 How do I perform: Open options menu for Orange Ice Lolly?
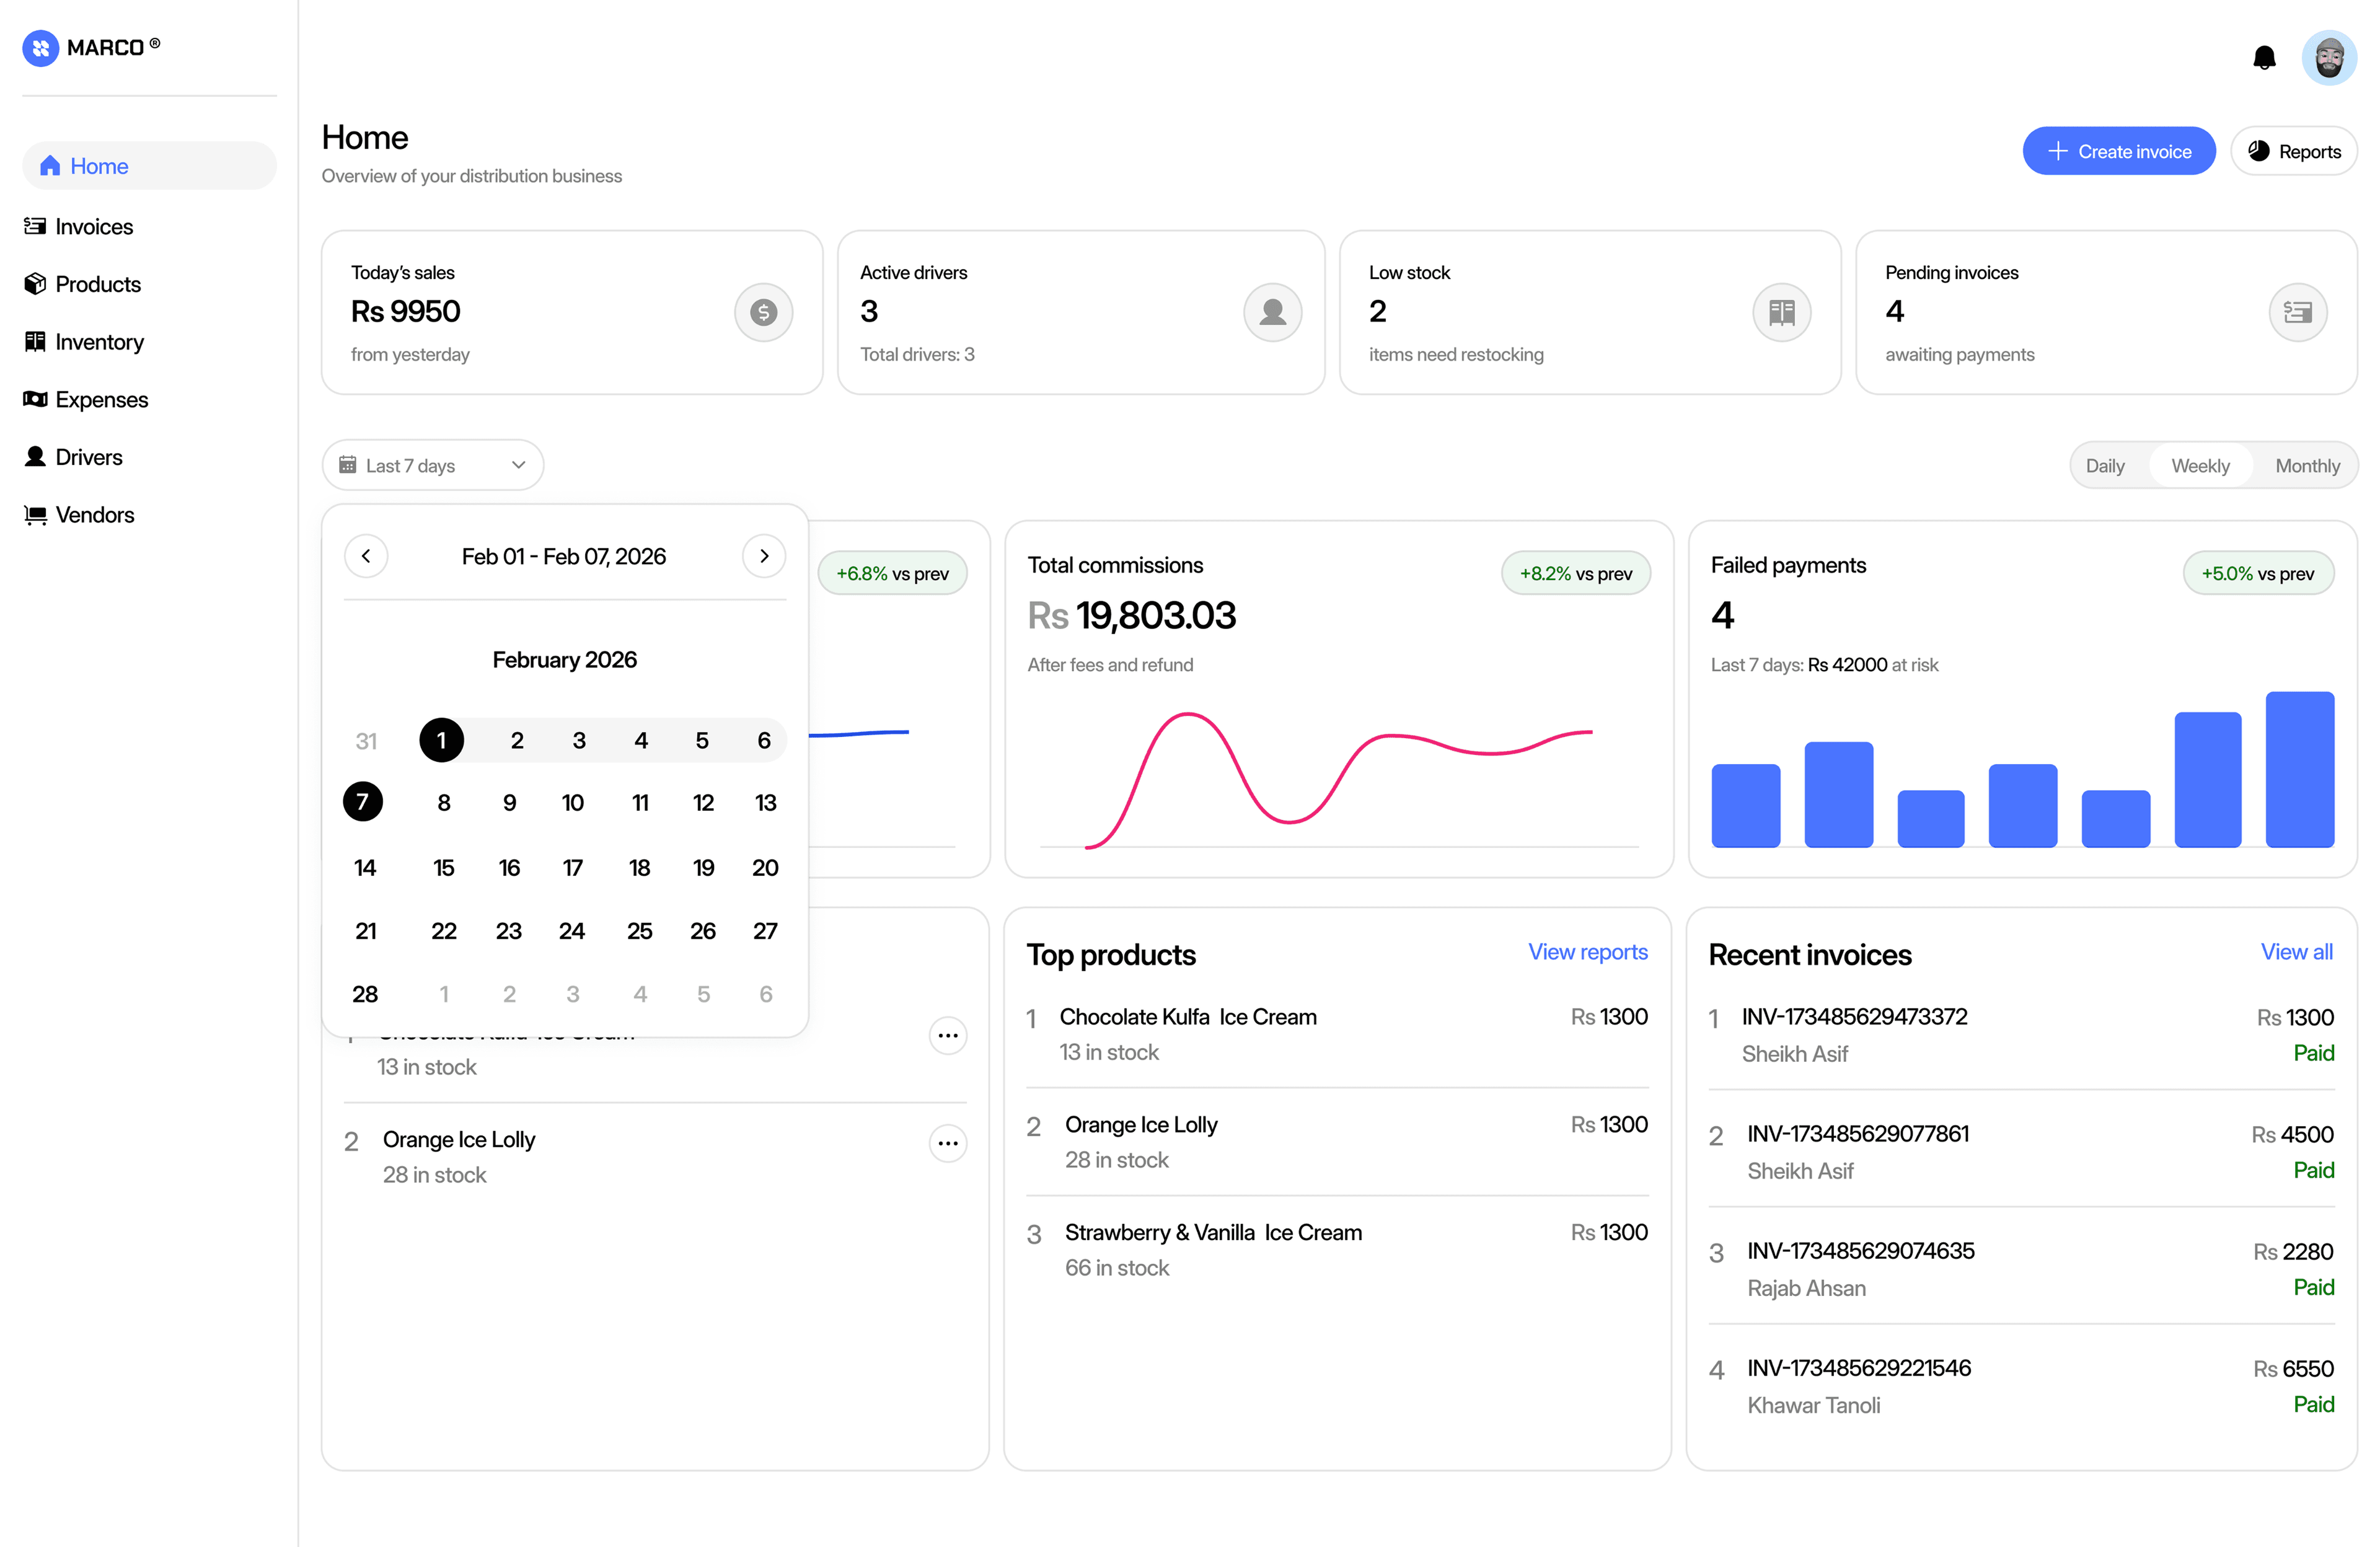(947, 1143)
